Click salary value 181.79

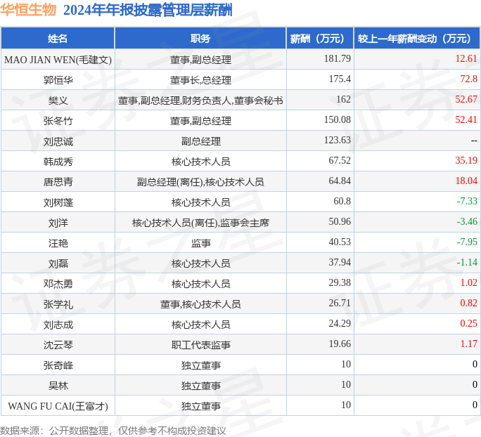click(x=338, y=58)
